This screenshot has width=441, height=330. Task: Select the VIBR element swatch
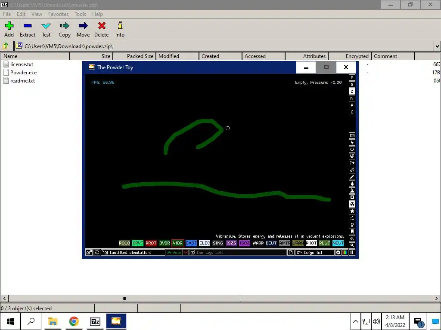click(x=178, y=243)
